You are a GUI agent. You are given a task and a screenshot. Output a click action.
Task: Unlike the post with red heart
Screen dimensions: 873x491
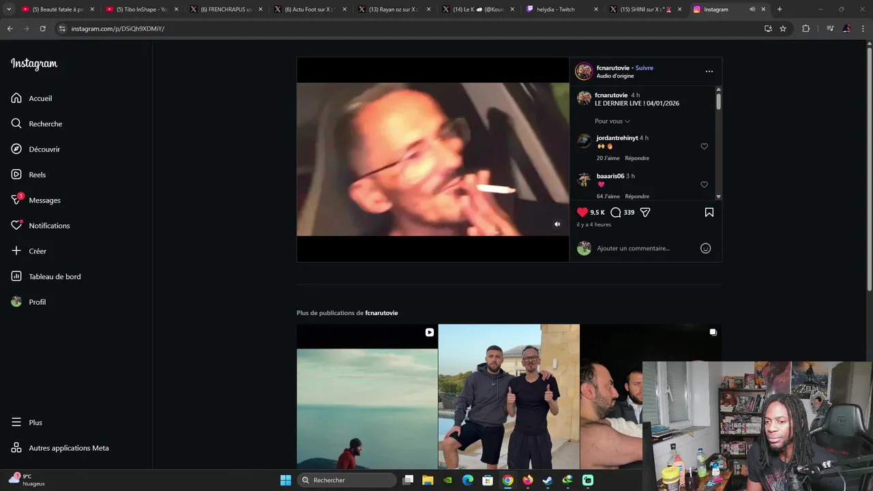click(582, 212)
